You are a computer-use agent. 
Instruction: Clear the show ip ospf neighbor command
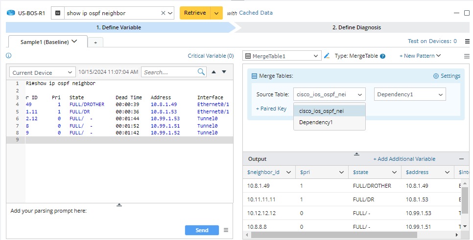[x=164, y=13]
